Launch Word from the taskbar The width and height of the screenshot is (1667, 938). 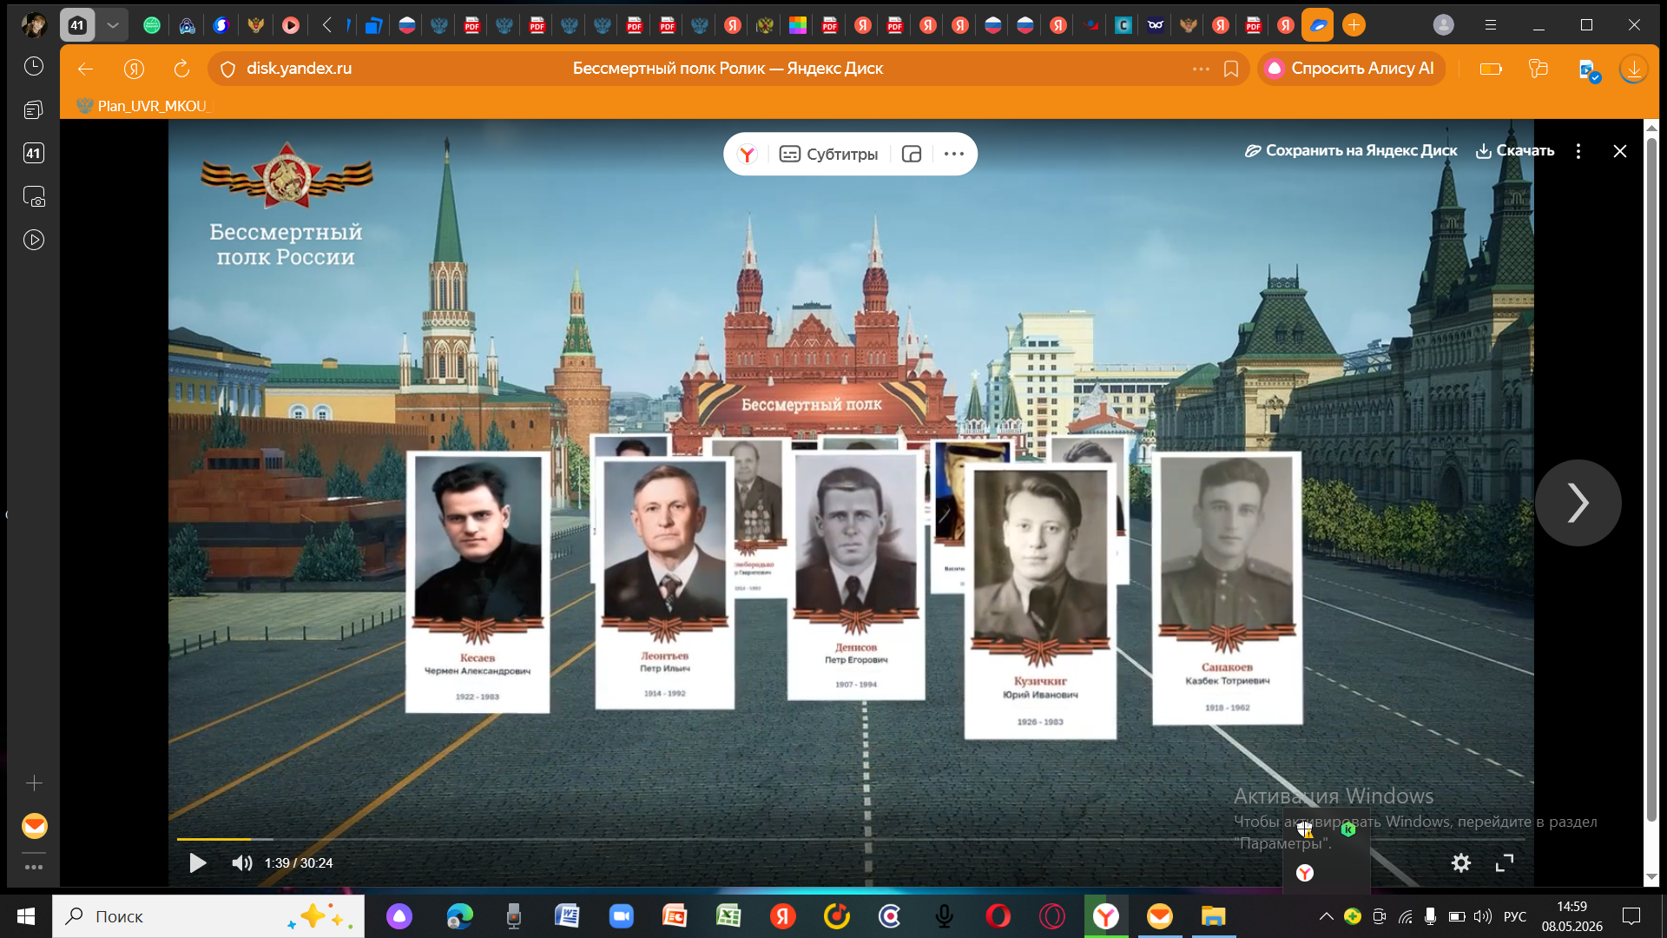click(x=567, y=916)
